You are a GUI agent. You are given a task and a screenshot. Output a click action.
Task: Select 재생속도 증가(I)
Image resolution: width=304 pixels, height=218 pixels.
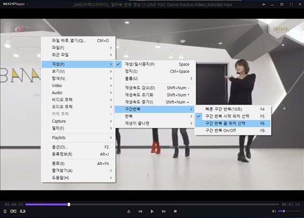tap(155, 102)
